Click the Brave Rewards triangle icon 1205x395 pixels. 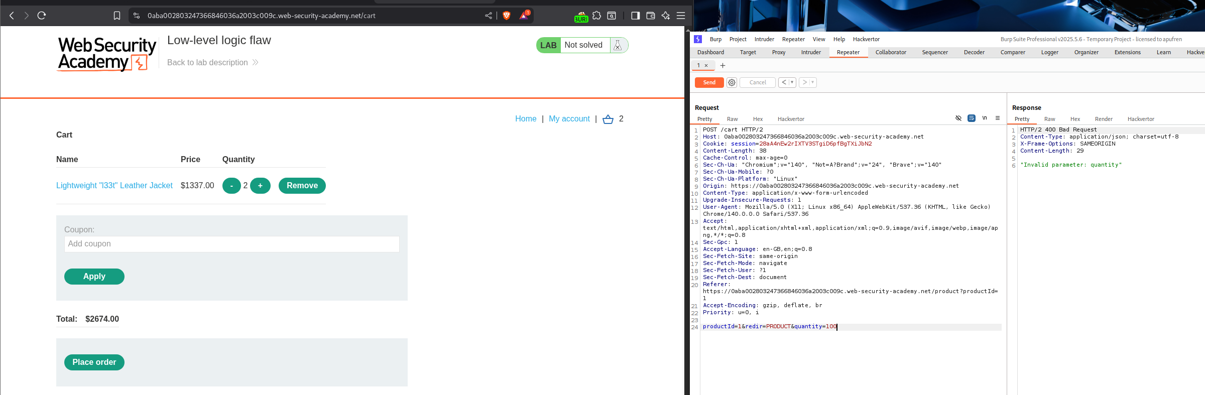tap(524, 16)
